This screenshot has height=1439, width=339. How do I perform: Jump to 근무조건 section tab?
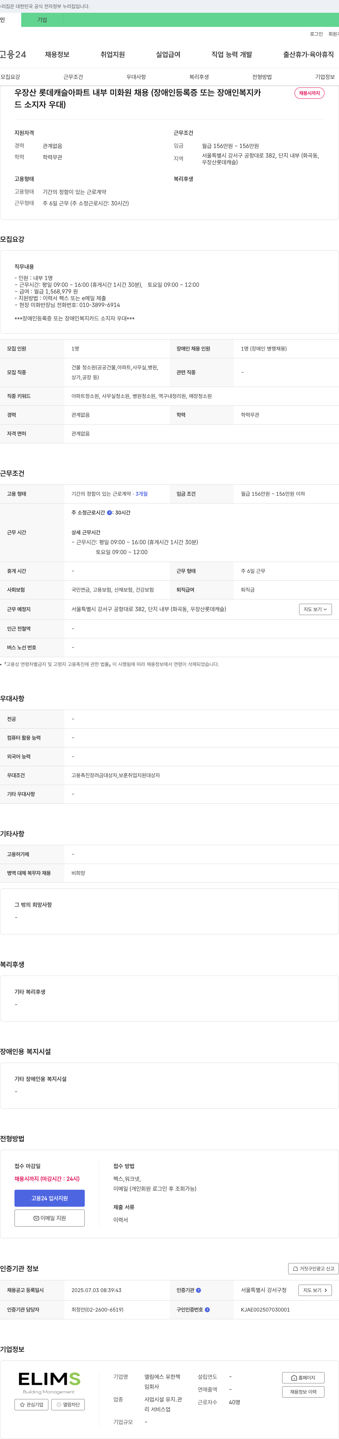[x=73, y=76]
